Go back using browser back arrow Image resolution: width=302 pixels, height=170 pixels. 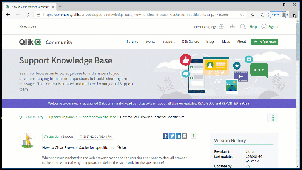(x=8, y=15)
